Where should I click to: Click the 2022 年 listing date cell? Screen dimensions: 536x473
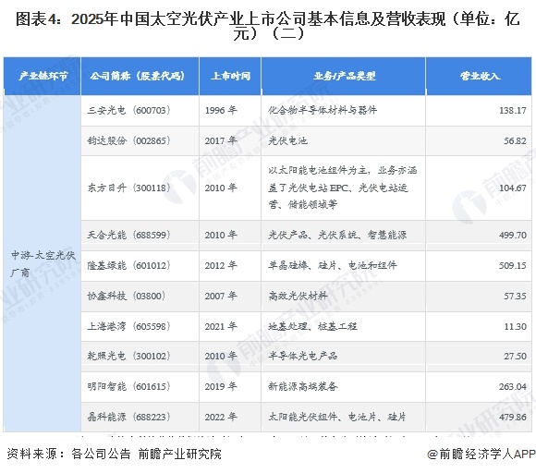[230, 417]
